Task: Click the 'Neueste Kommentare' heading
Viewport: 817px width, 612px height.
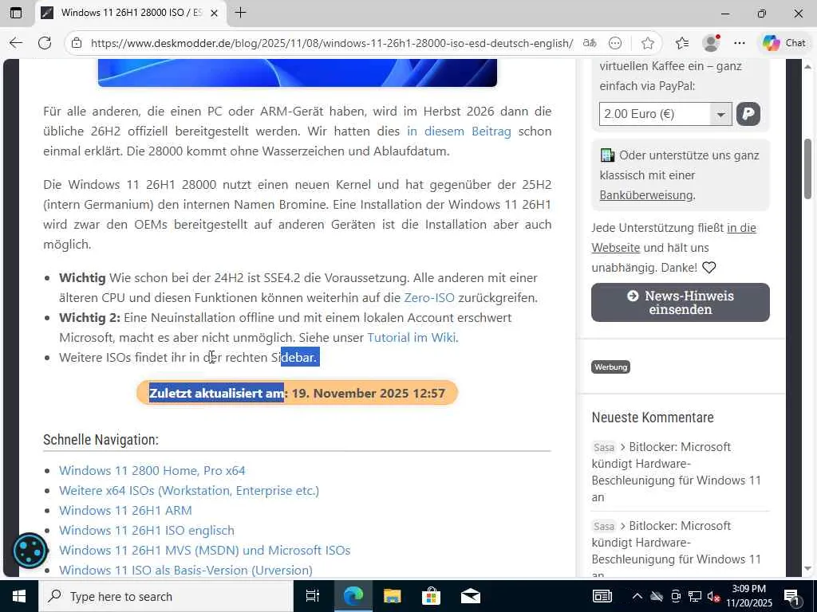Action: [x=653, y=418]
